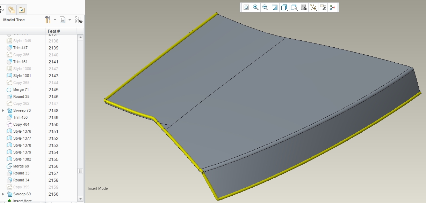Toggle the Spin Center icon
The height and width of the screenshot is (203, 426).
pyautogui.click(x=332, y=7)
